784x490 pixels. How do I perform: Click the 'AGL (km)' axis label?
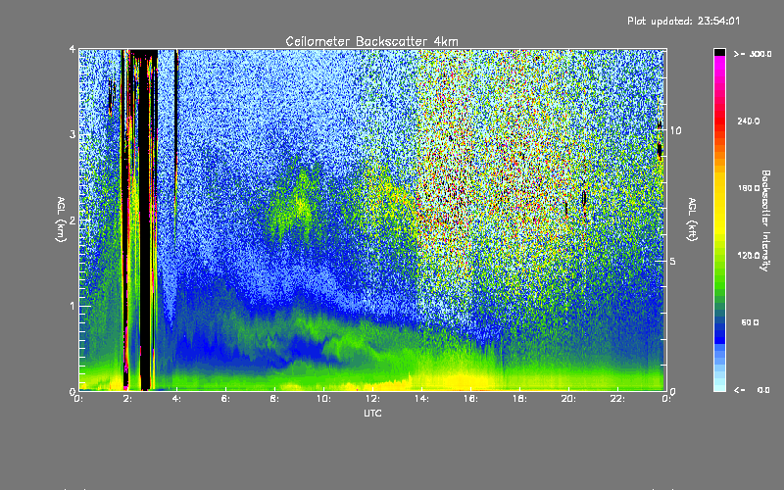[x=61, y=220]
